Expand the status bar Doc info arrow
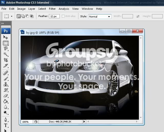This screenshot has height=132, width=164. coord(84,122)
